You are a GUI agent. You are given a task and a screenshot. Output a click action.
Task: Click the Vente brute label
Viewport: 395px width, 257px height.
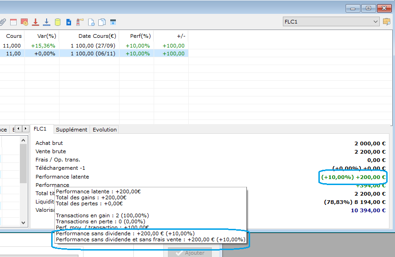pos(51,151)
